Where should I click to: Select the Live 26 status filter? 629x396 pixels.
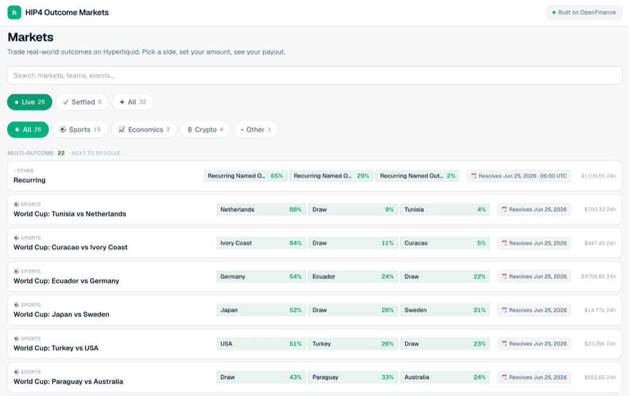tap(30, 102)
